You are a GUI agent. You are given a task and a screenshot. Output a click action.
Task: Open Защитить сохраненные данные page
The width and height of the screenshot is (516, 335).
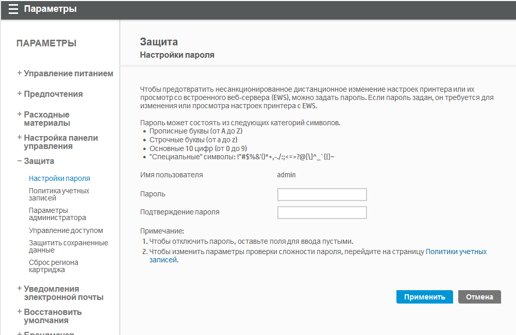[x=68, y=246]
